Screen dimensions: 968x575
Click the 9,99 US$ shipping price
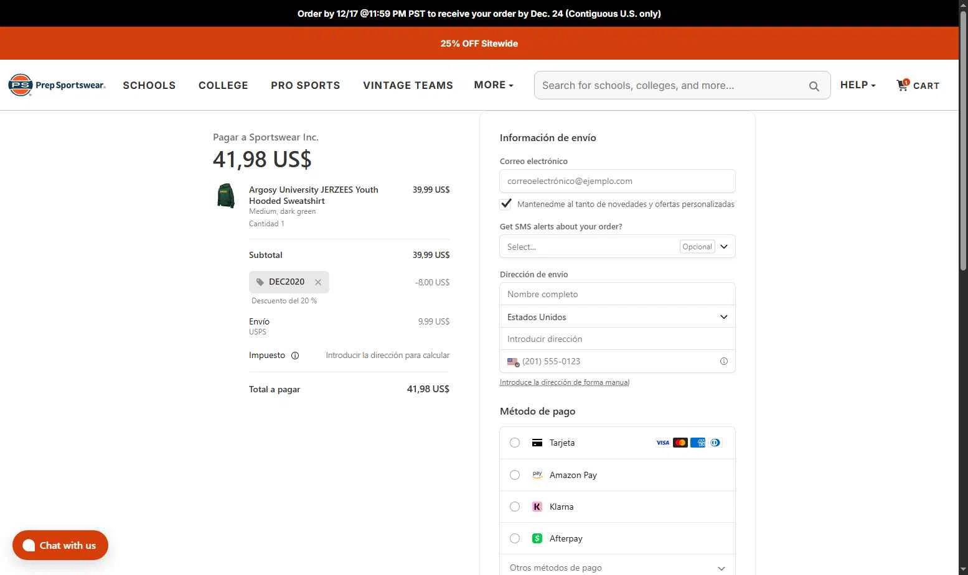(434, 321)
